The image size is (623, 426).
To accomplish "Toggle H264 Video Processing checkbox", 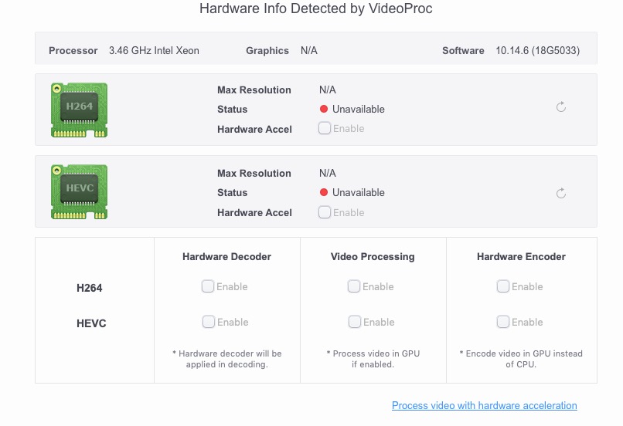I will pyautogui.click(x=354, y=286).
